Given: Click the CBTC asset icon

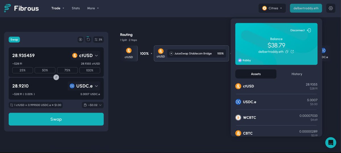Looking at the screenshot, I should click(238, 133).
